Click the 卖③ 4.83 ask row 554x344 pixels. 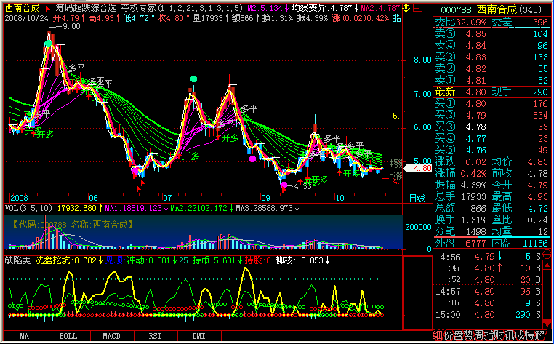[x=491, y=57]
